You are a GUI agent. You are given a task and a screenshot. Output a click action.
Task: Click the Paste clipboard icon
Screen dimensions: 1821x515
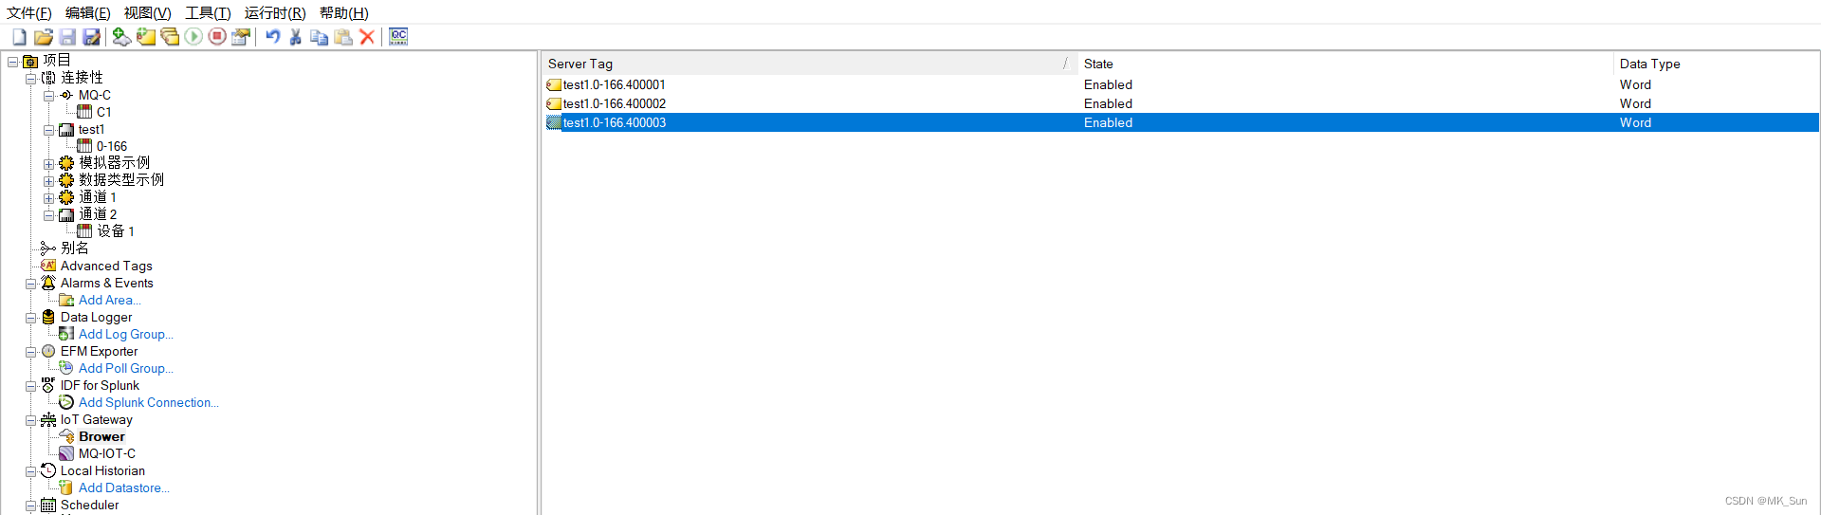343,37
